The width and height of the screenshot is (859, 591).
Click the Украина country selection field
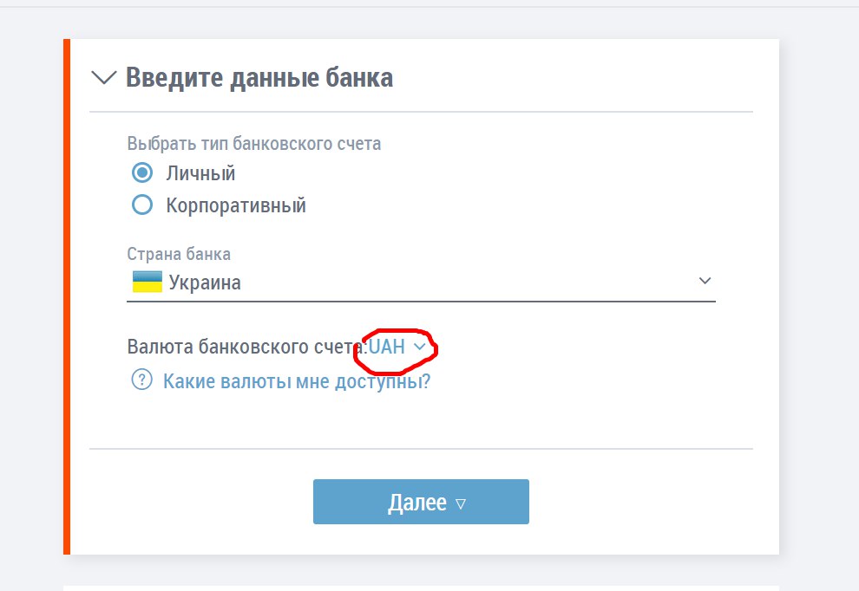421,283
